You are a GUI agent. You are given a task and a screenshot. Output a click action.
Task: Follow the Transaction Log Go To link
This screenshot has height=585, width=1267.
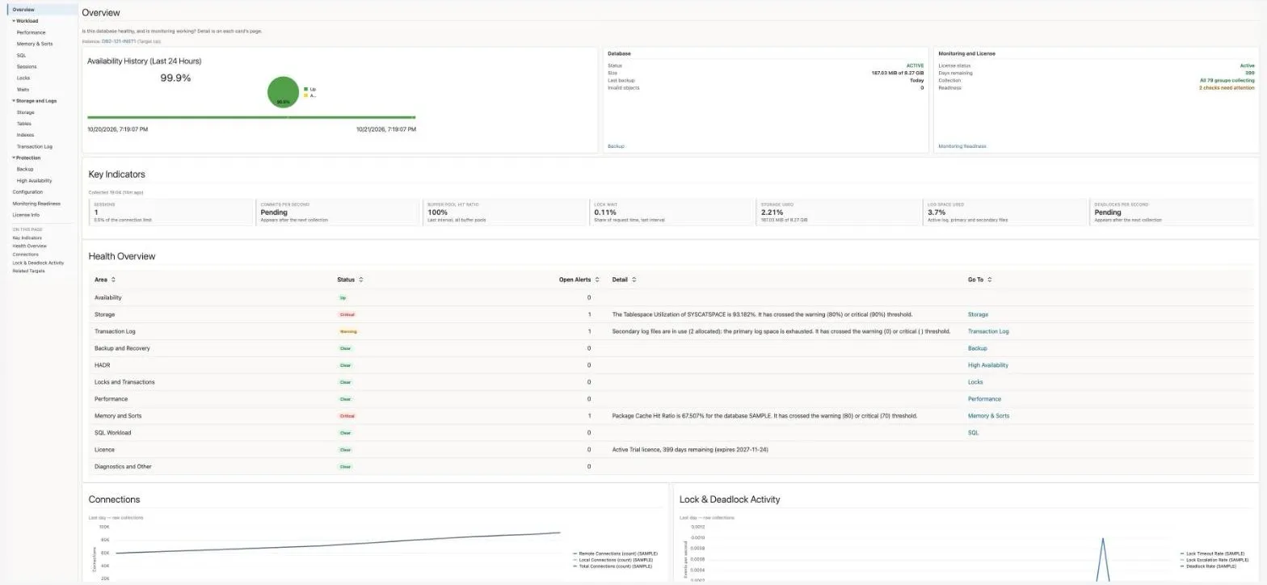(988, 331)
